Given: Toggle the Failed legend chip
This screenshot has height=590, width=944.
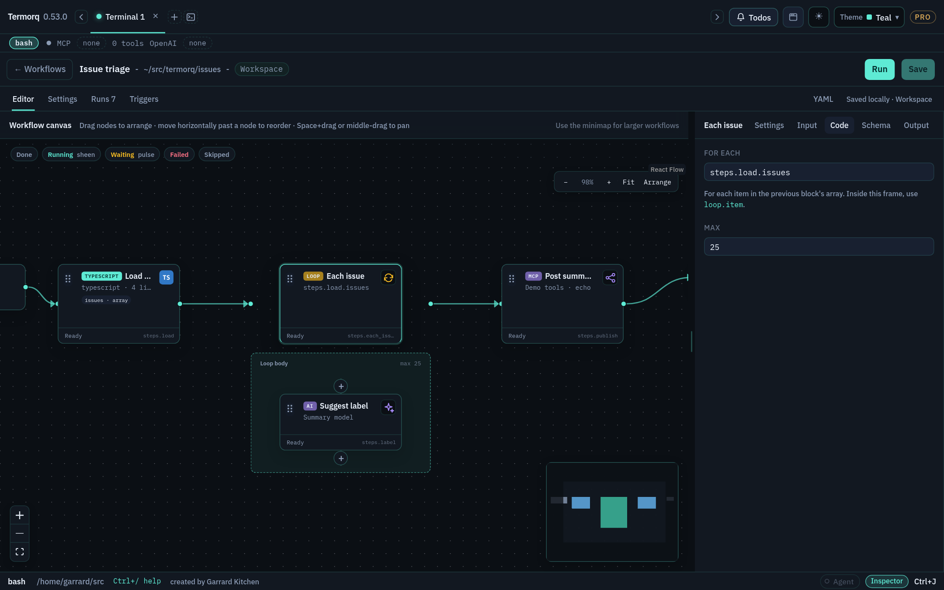Looking at the screenshot, I should [179, 155].
